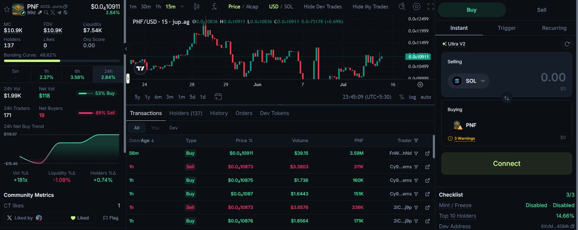Toggle Hide Dev Trades

click(x=323, y=7)
